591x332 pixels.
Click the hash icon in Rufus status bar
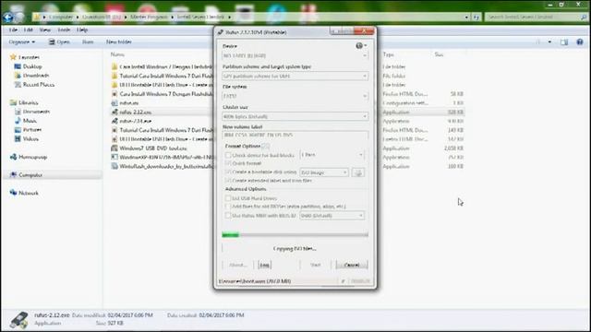click(343, 281)
